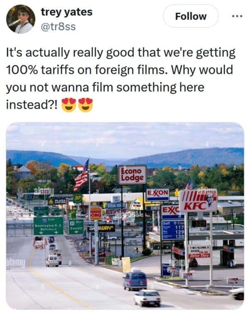Image resolution: width=249 pixels, height=314 pixels.
Task: Open the three-dot more options menu
Action: (237, 16)
